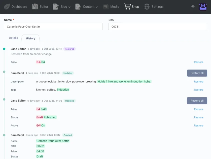The height and width of the screenshot is (159, 211).
Task: Expand the Content dropdown chevron
Action: [97, 7]
